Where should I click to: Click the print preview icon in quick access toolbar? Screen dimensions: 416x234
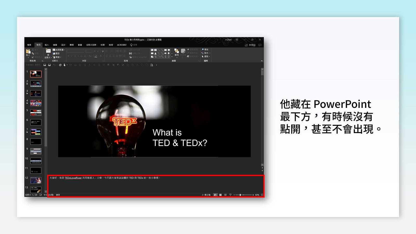point(152,65)
